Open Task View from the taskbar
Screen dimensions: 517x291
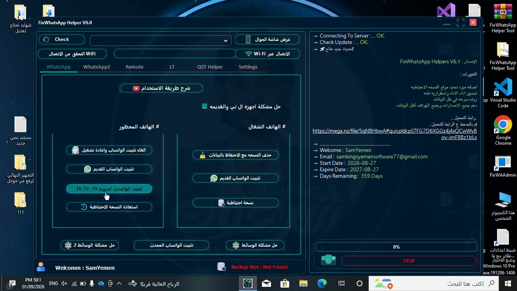(341, 284)
